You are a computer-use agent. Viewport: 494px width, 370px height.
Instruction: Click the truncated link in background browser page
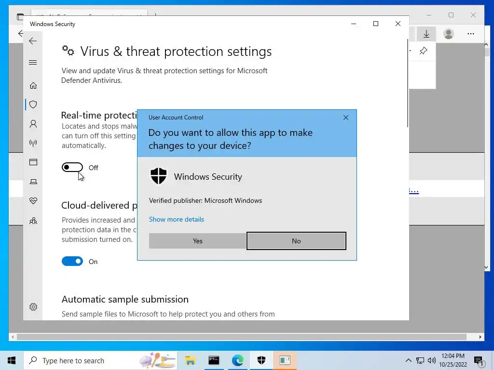click(x=414, y=190)
